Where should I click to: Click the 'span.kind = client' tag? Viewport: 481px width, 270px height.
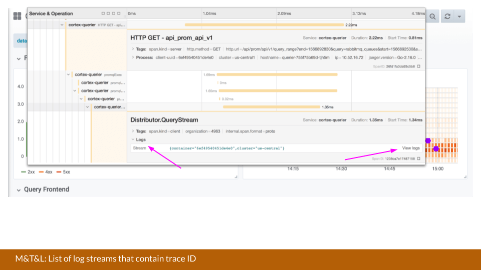(164, 131)
